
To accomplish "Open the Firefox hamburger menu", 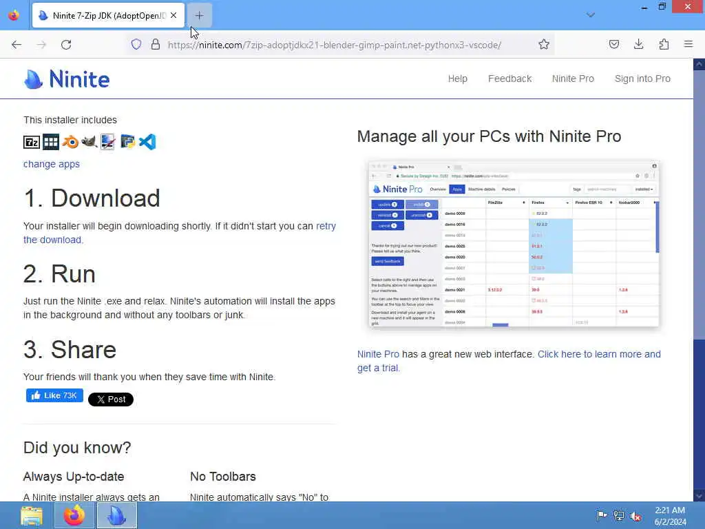I will click(x=688, y=44).
